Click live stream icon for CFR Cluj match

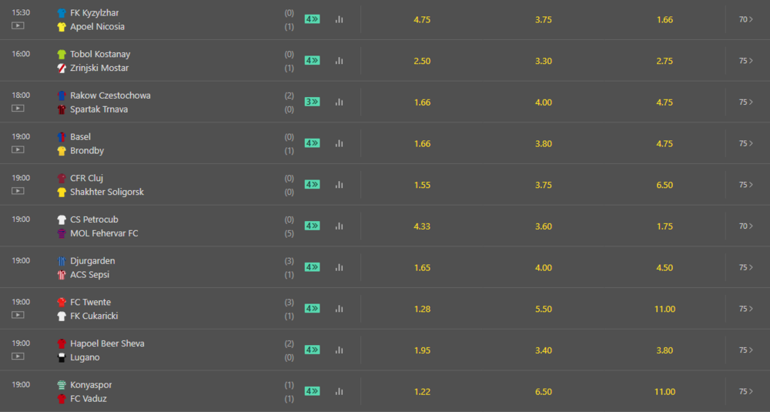coord(18,191)
